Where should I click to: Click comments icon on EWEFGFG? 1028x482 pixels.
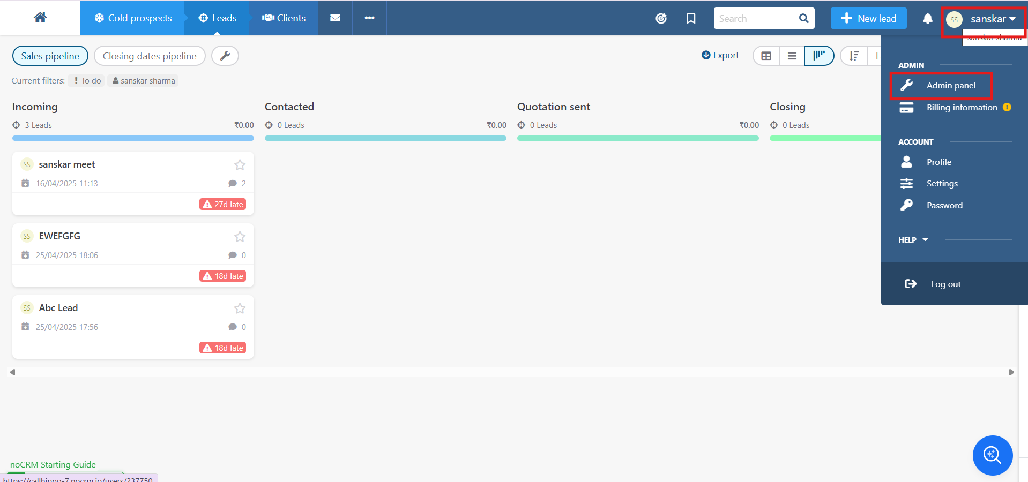tap(233, 255)
